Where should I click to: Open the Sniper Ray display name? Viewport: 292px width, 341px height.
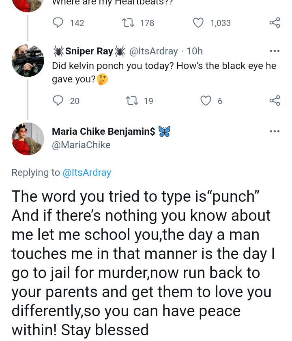click(x=89, y=51)
